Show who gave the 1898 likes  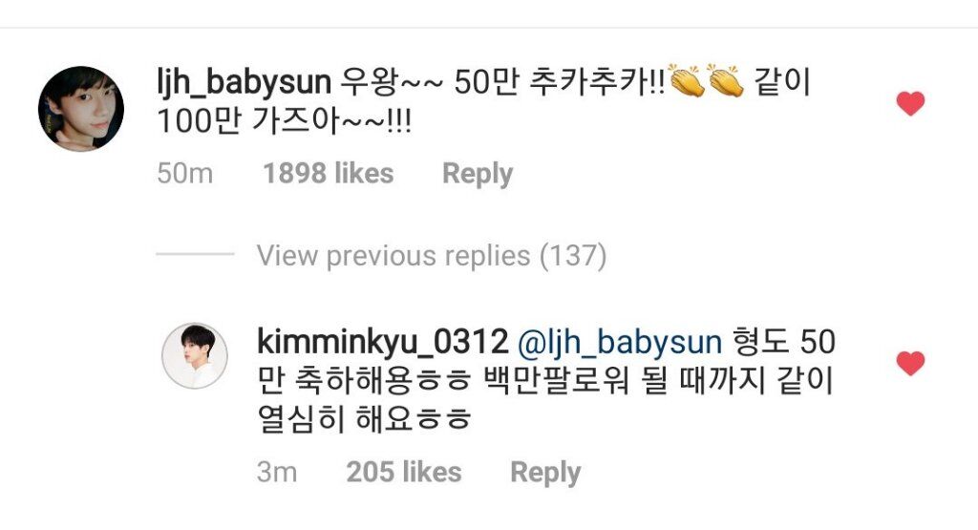pos(329,174)
